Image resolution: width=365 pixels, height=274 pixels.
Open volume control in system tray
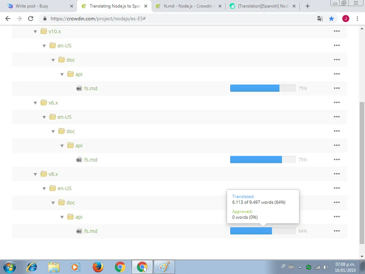tap(326, 267)
